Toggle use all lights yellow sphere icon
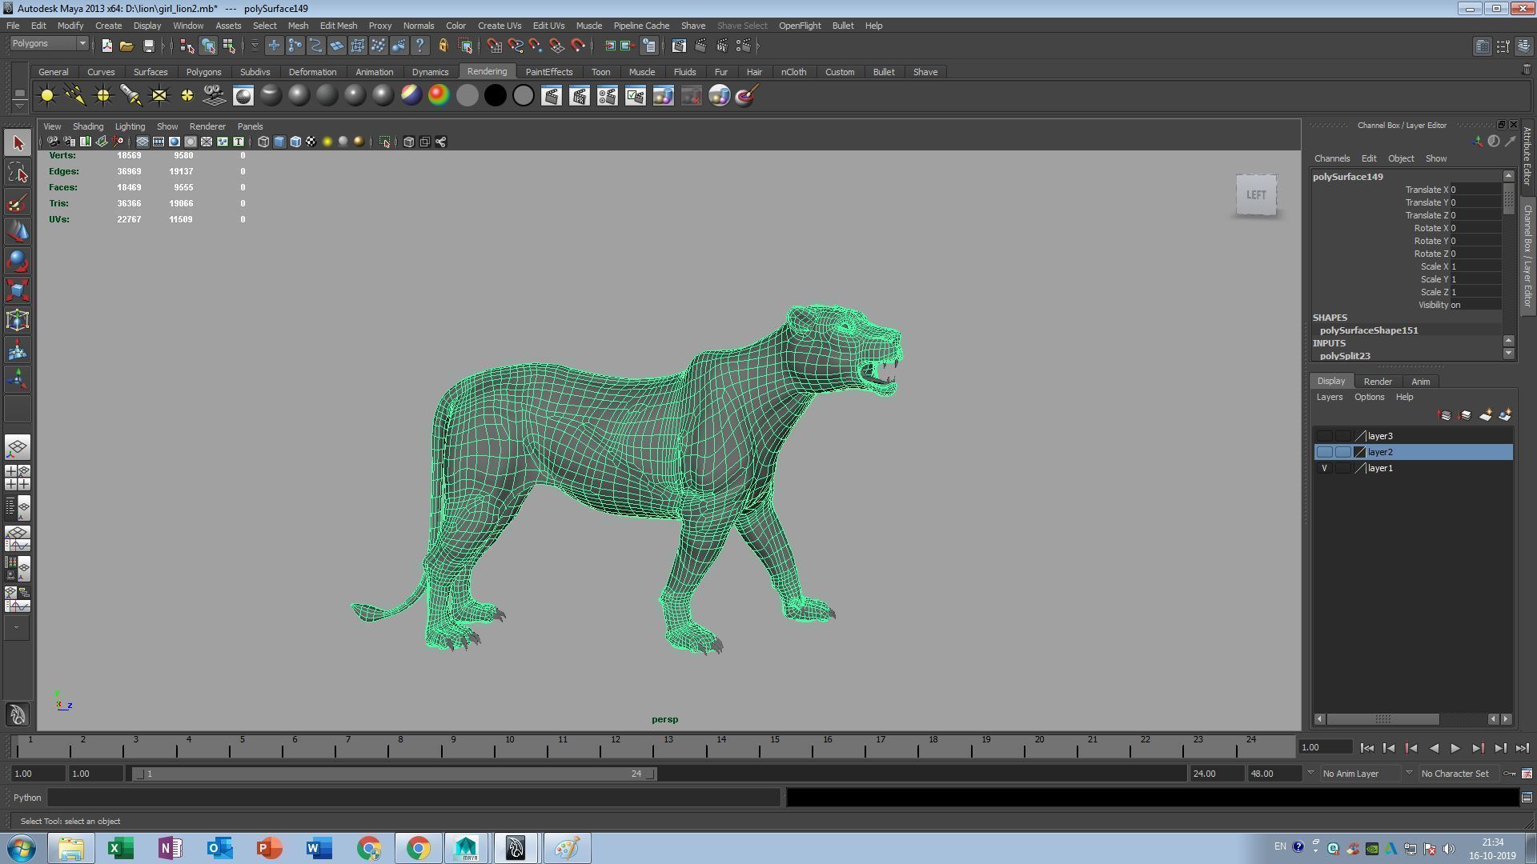This screenshot has width=1537, height=864. [x=327, y=142]
